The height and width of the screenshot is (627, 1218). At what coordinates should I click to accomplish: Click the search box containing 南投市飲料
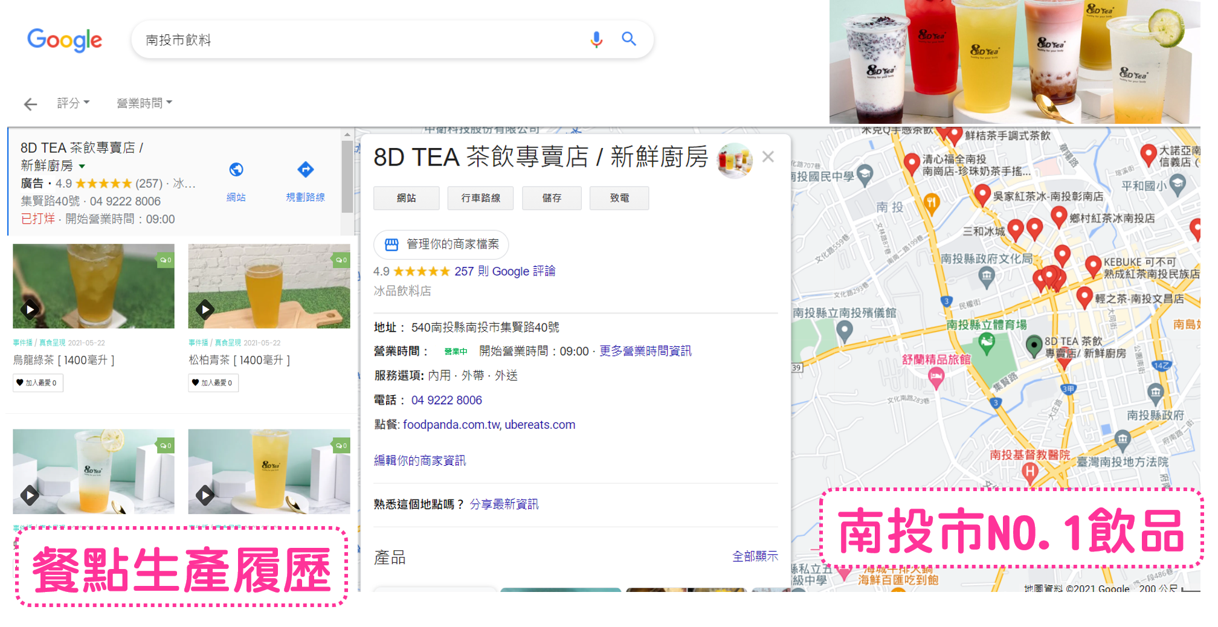(393, 40)
